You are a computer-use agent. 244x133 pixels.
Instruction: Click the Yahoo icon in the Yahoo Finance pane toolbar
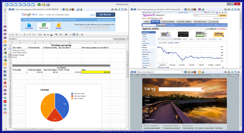pos(199,9)
